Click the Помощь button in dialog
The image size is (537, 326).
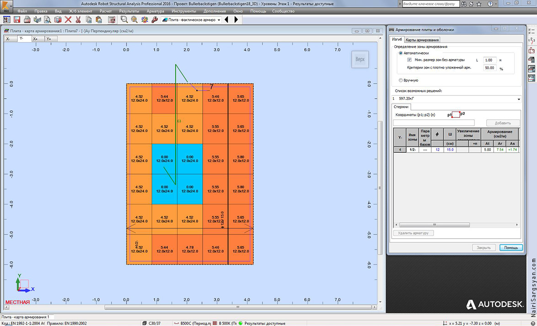click(x=511, y=247)
